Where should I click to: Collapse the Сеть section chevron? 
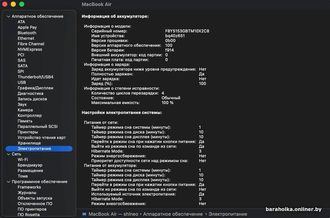(x=8, y=154)
